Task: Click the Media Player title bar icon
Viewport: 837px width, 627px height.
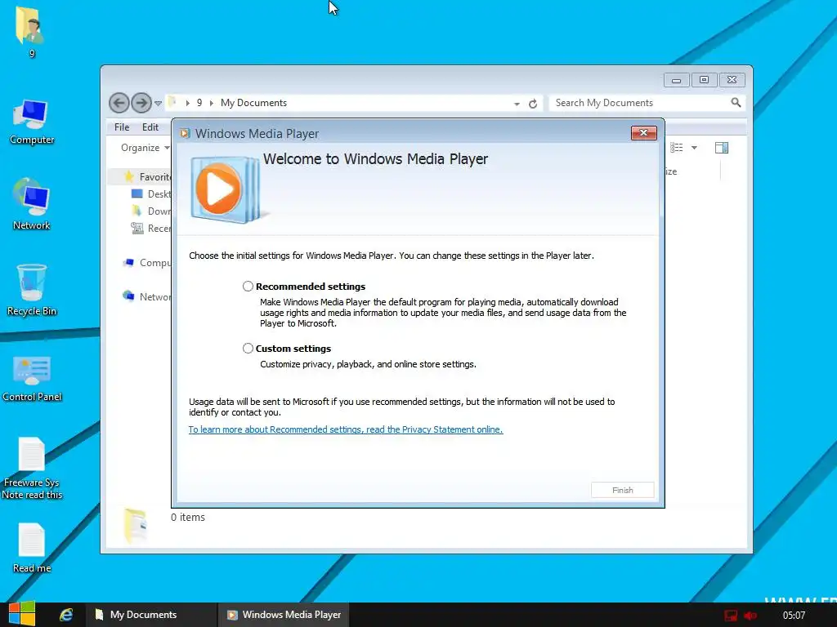Action: [185, 133]
